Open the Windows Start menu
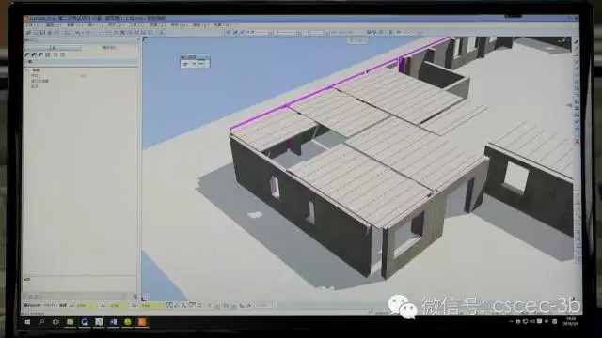Screen dimensions: 602x338 [27, 322]
